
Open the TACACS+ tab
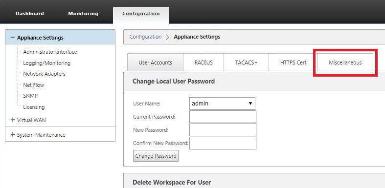point(246,63)
